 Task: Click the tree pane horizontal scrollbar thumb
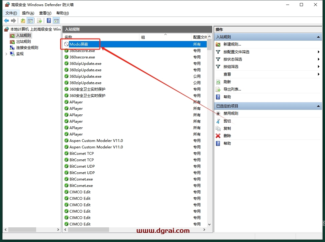click(x=22, y=229)
